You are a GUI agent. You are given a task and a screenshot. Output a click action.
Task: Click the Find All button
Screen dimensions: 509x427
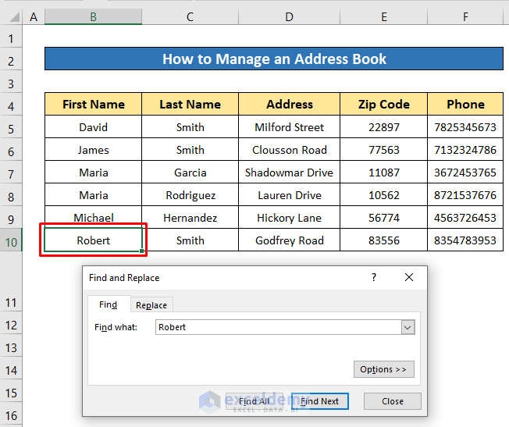point(254,401)
